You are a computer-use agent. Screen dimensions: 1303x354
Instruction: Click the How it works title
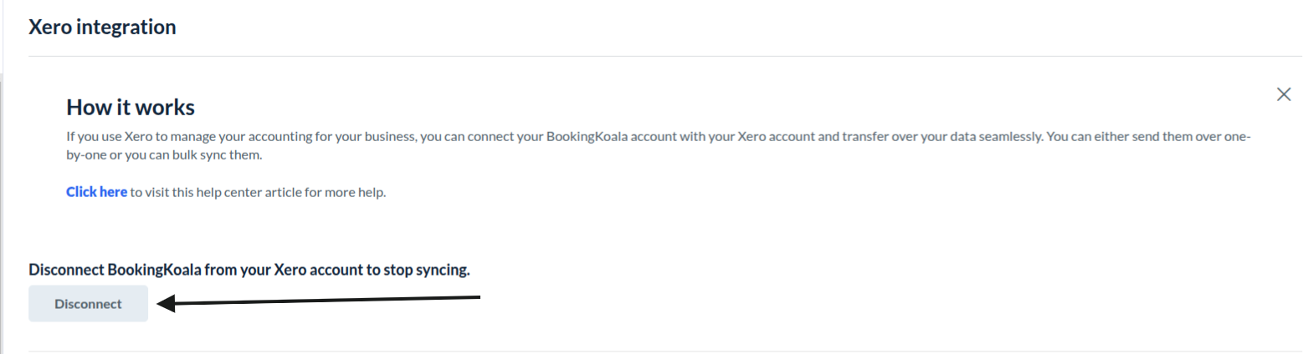(x=131, y=107)
